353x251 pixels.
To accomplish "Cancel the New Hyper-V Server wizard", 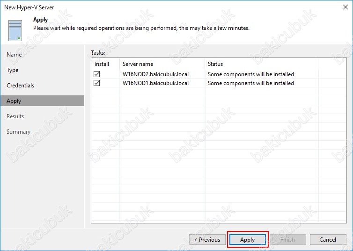I will pyautogui.click(x=328, y=239).
